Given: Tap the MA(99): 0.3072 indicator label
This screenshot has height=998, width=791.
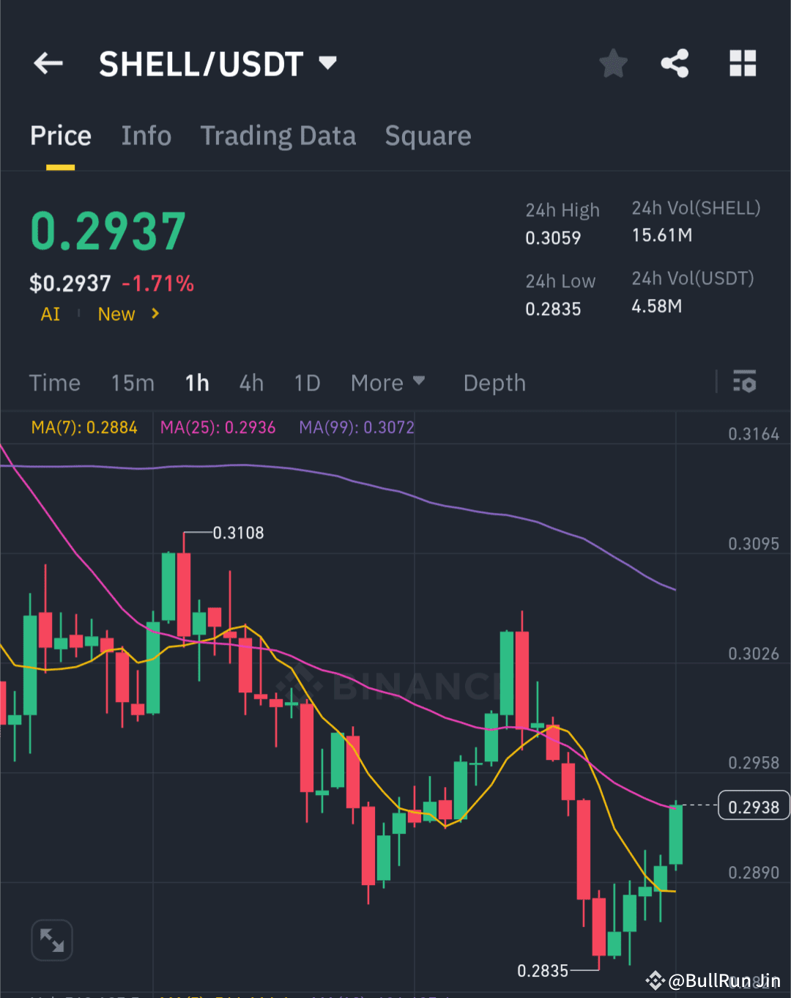Looking at the screenshot, I should coord(357,427).
